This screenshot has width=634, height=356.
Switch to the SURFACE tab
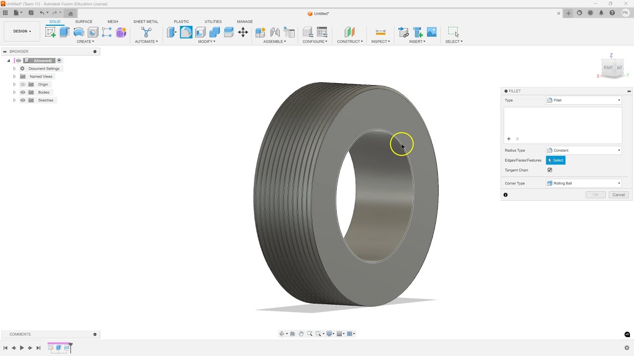tap(84, 22)
